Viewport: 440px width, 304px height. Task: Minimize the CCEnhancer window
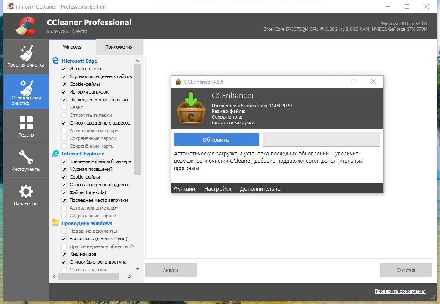(x=334, y=82)
